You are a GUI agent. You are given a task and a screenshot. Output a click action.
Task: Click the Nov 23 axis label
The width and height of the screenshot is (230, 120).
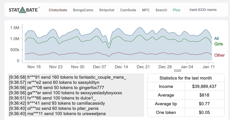[x=56, y=67]
